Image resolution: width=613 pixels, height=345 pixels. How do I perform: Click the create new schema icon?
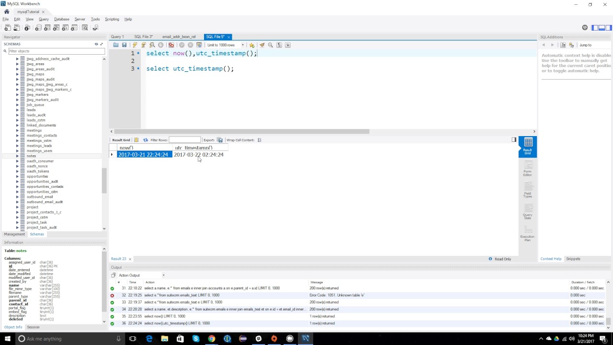point(38,28)
